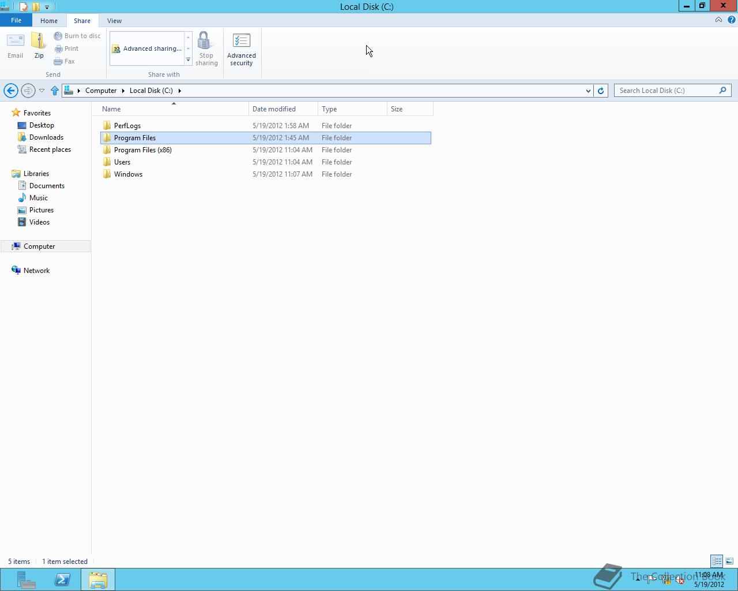Open Explorer help question mark
Image resolution: width=738 pixels, height=591 pixels.
pos(731,20)
